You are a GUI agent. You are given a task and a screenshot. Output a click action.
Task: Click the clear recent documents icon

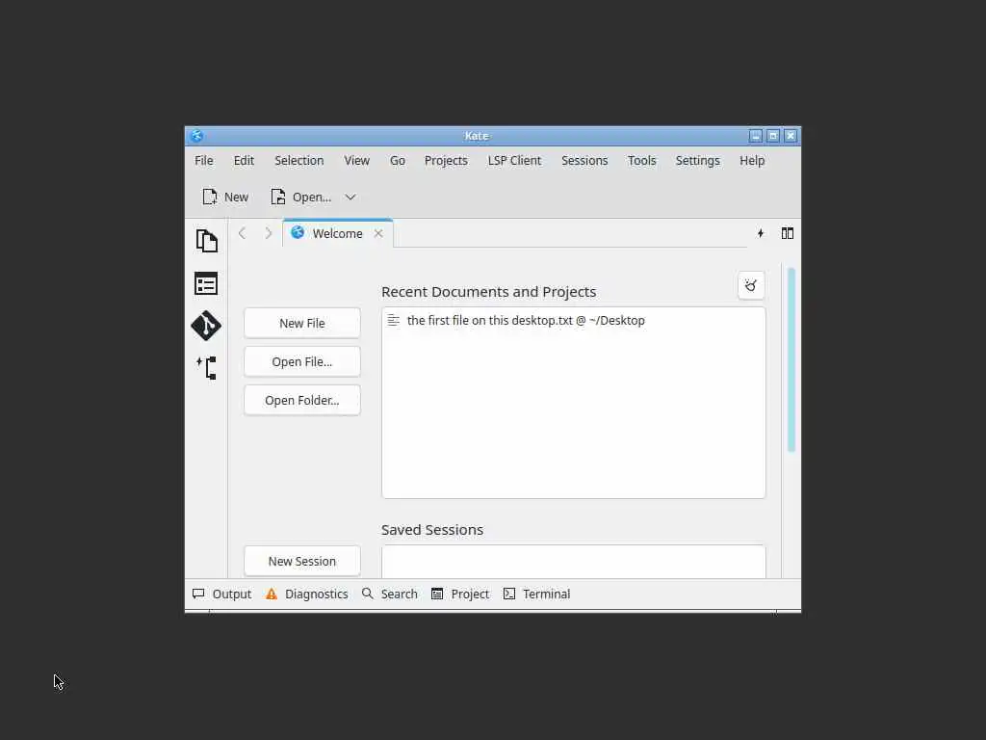(751, 285)
